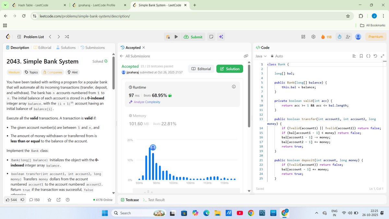Click the Medium difficulty tag

point(14,72)
